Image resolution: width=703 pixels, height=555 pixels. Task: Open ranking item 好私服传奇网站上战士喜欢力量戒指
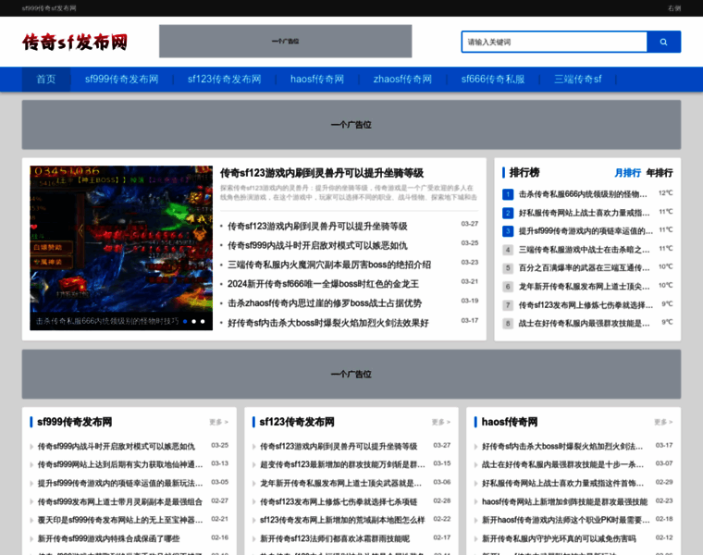click(x=585, y=213)
